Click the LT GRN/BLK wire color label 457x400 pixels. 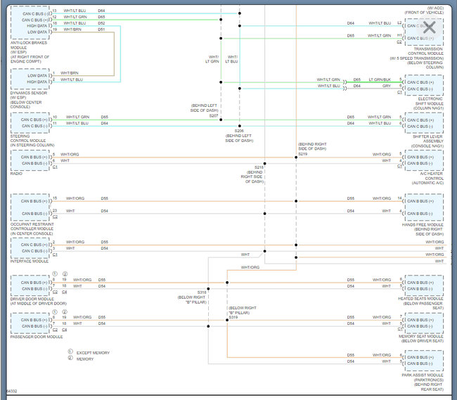[x=380, y=79]
